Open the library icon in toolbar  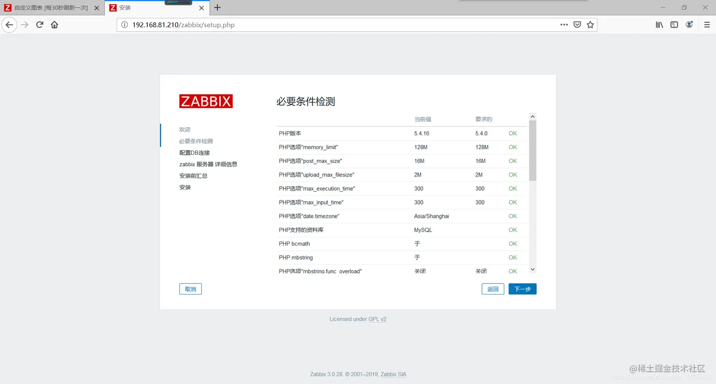[x=659, y=25]
